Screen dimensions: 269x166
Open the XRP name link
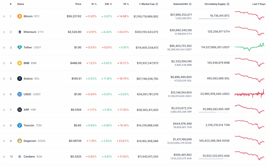coord(30,110)
